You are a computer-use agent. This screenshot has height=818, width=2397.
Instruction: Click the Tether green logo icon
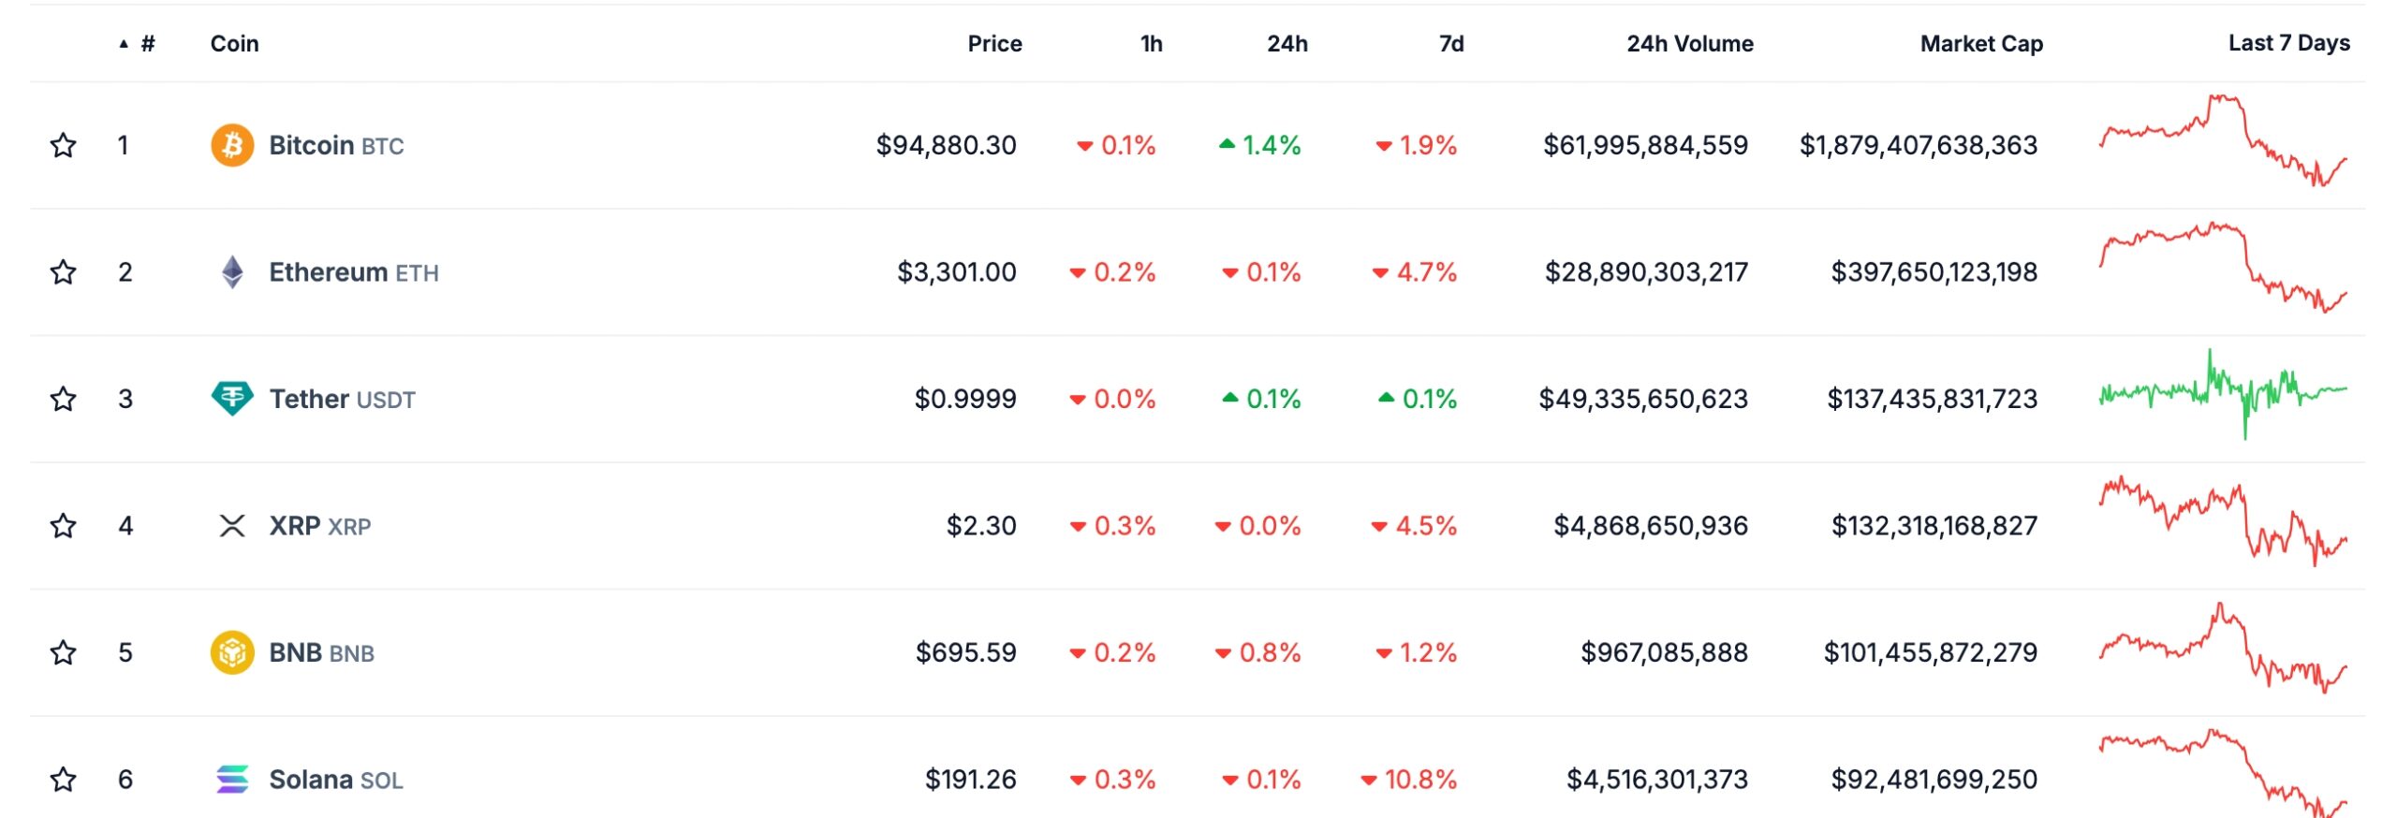(x=232, y=399)
